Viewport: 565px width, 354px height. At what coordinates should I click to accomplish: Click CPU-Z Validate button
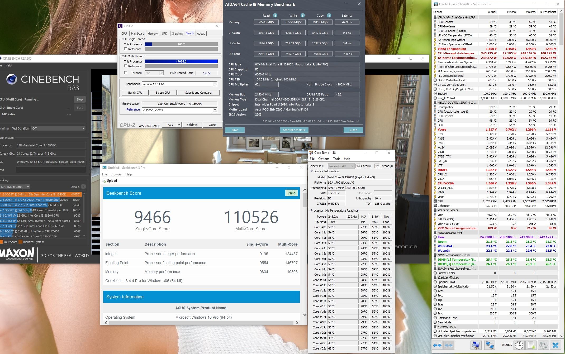pos(192,125)
